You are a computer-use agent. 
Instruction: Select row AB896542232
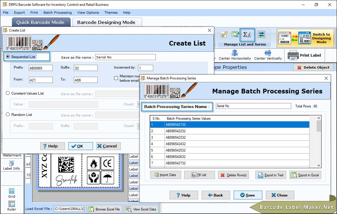[x=230, y=131]
